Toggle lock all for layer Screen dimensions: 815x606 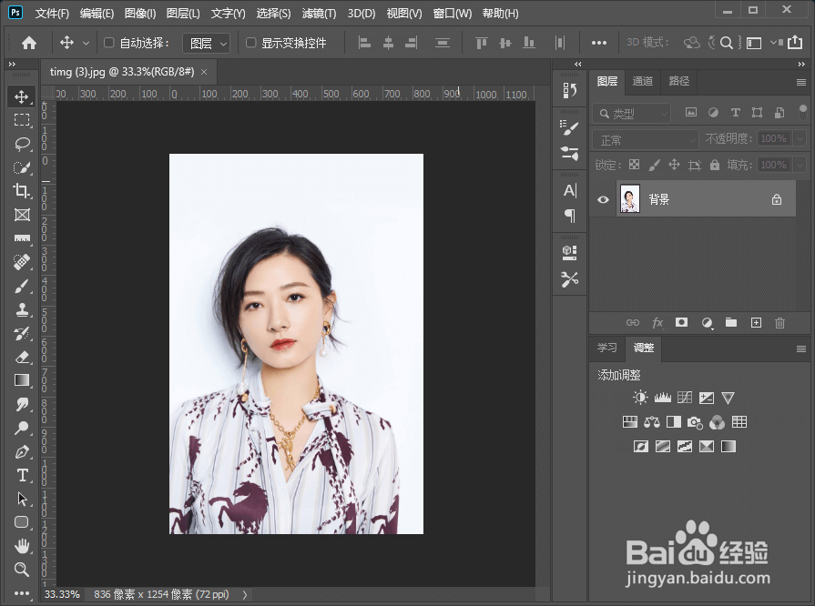tap(715, 165)
